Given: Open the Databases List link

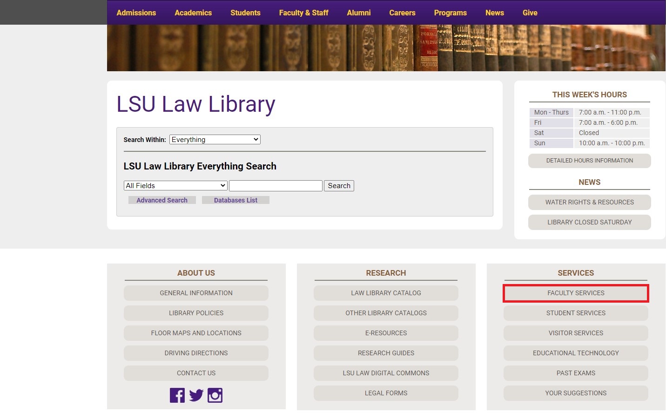Looking at the screenshot, I should coord(235,200).
